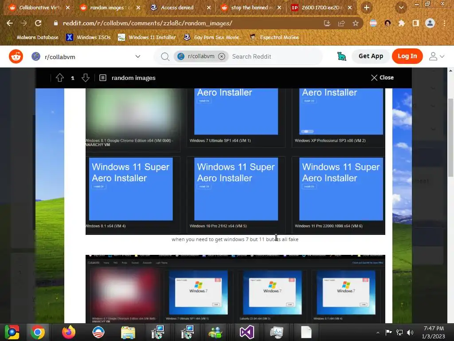
Task: Click the Reddit Snoo logo home icon
Action: click(x=16, y=56)
